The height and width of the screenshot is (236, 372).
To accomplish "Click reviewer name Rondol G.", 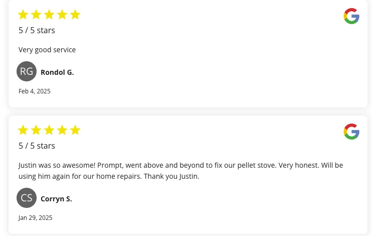I will 57,72.
